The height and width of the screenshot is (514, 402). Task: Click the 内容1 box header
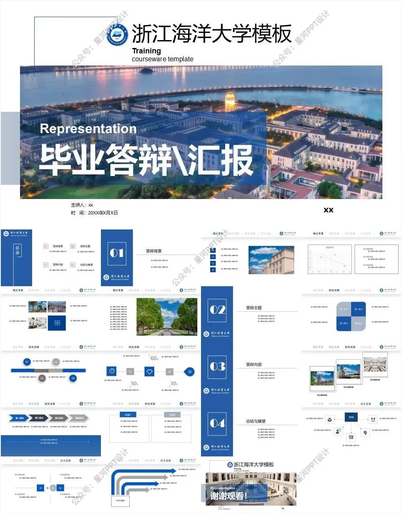click(x=128, y=415)
